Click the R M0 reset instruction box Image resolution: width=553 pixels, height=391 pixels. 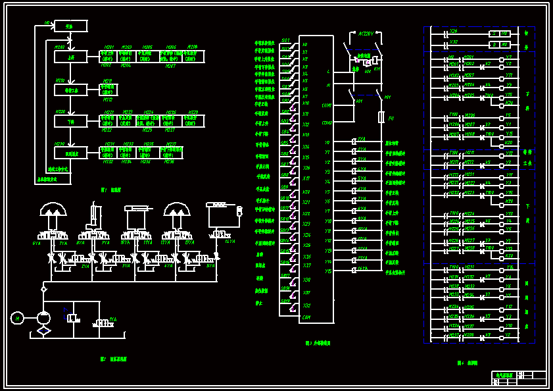(x=499, y=45)
